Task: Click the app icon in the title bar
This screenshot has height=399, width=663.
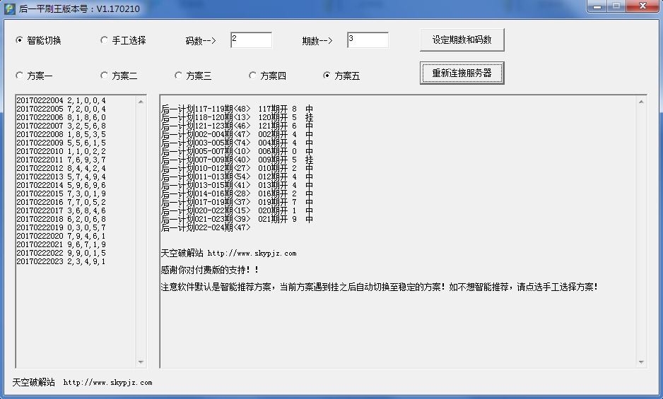Action: 9,8
